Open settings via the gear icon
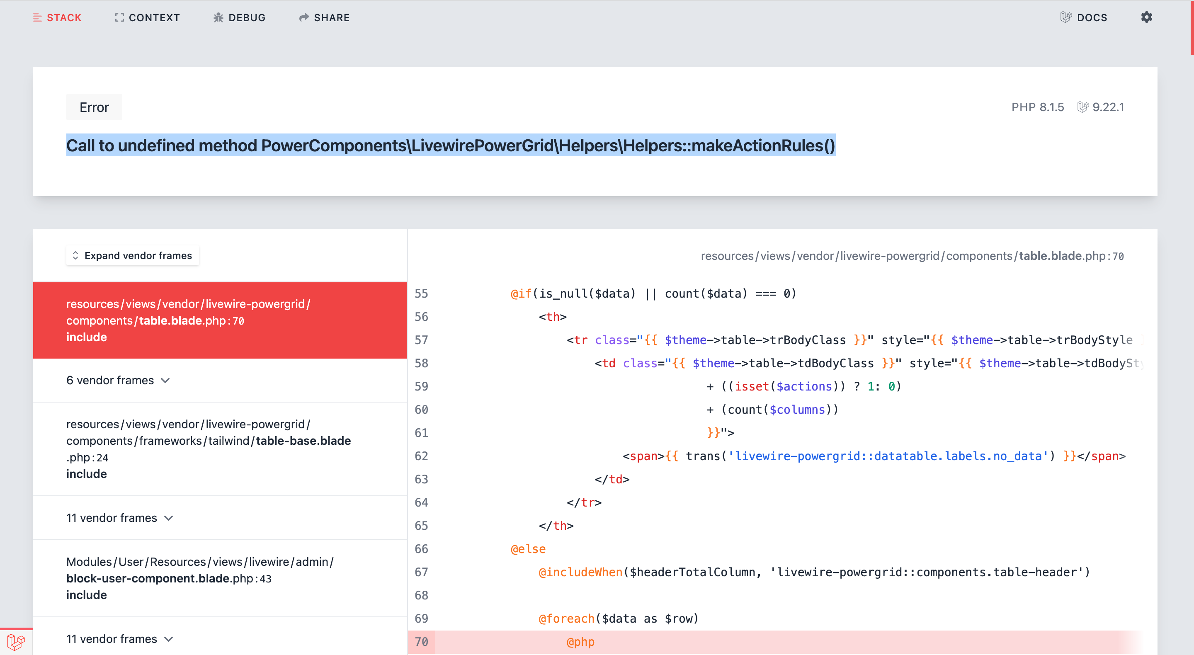 [1147, 17]
